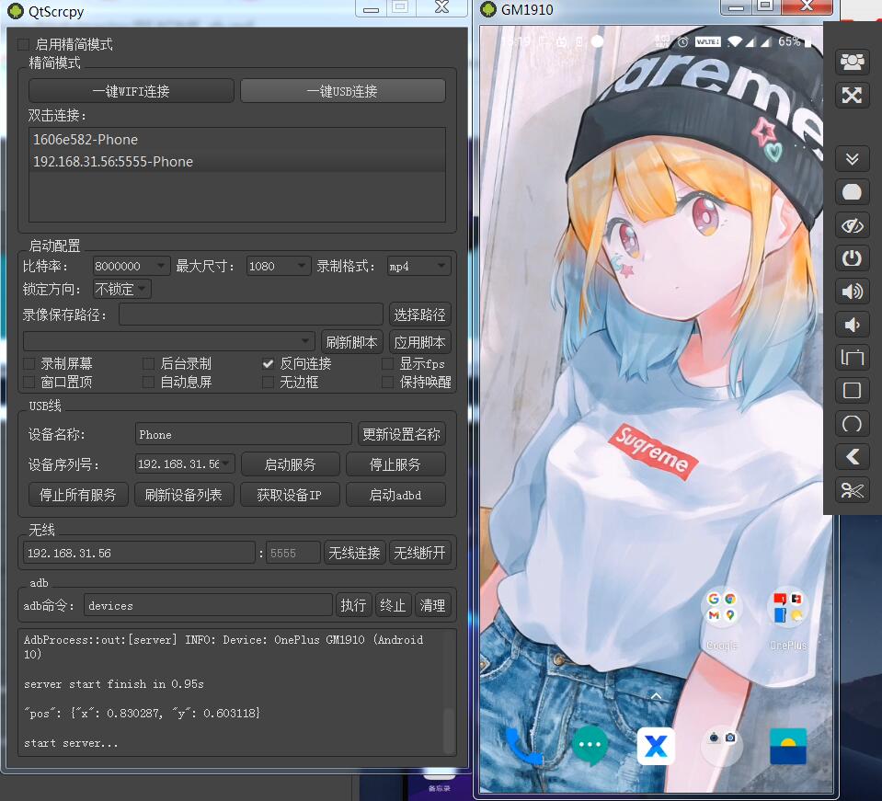This screenshot has width=882, height=801.
Task: Click the volume down icon
Action: (x=852, y=324)
